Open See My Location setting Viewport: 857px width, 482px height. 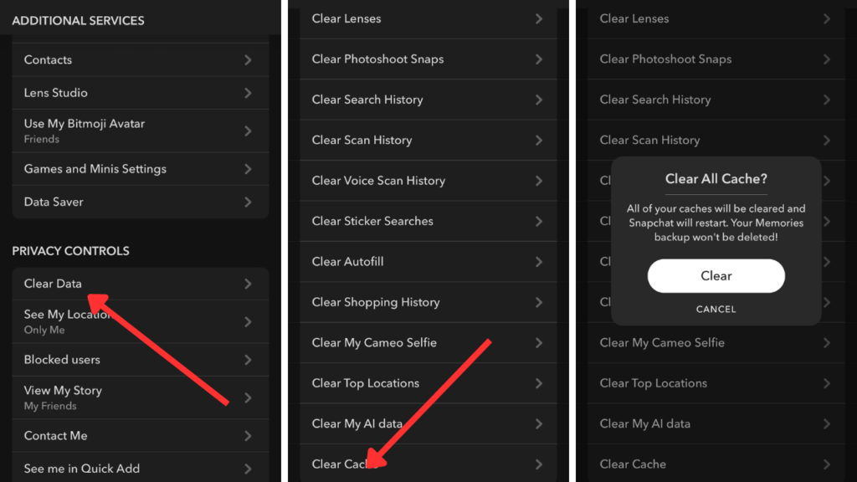(141, 321)
